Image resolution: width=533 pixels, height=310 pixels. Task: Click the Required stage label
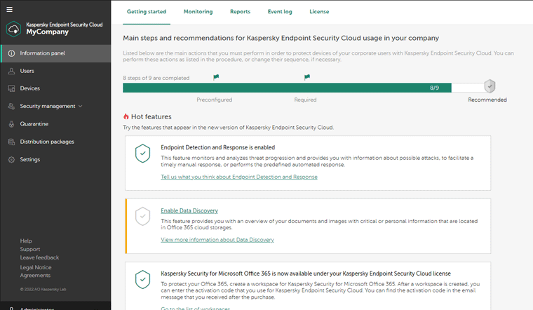point(305,100)
